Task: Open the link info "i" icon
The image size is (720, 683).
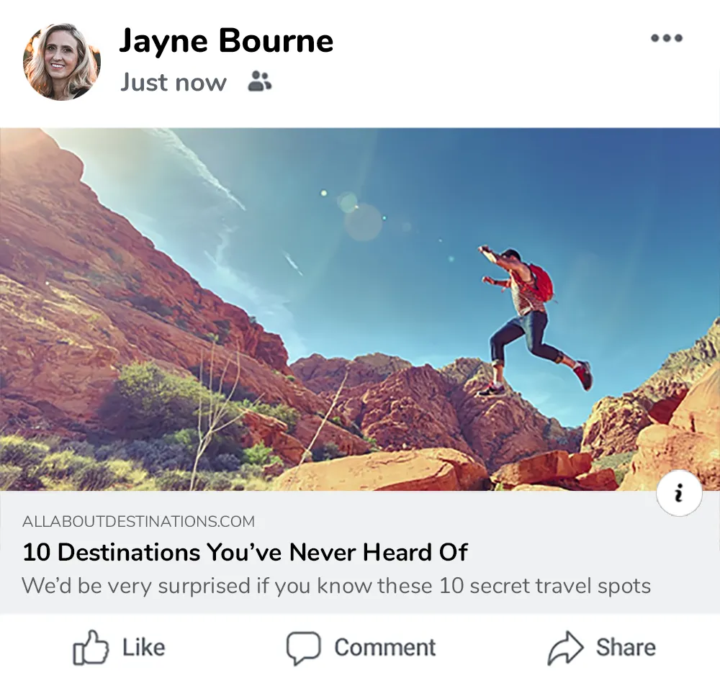Action: click(679, 494)
